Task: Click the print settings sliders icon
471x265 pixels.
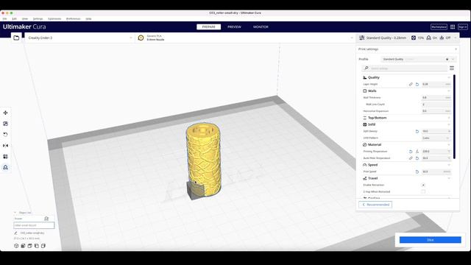Action: 361,38
